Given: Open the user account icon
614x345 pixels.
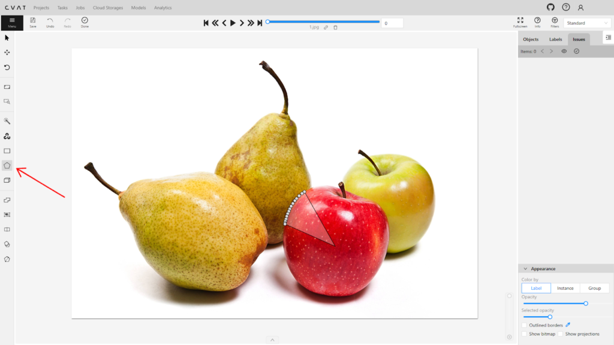Looking at the screenshot, I should [x=580, y=7].
